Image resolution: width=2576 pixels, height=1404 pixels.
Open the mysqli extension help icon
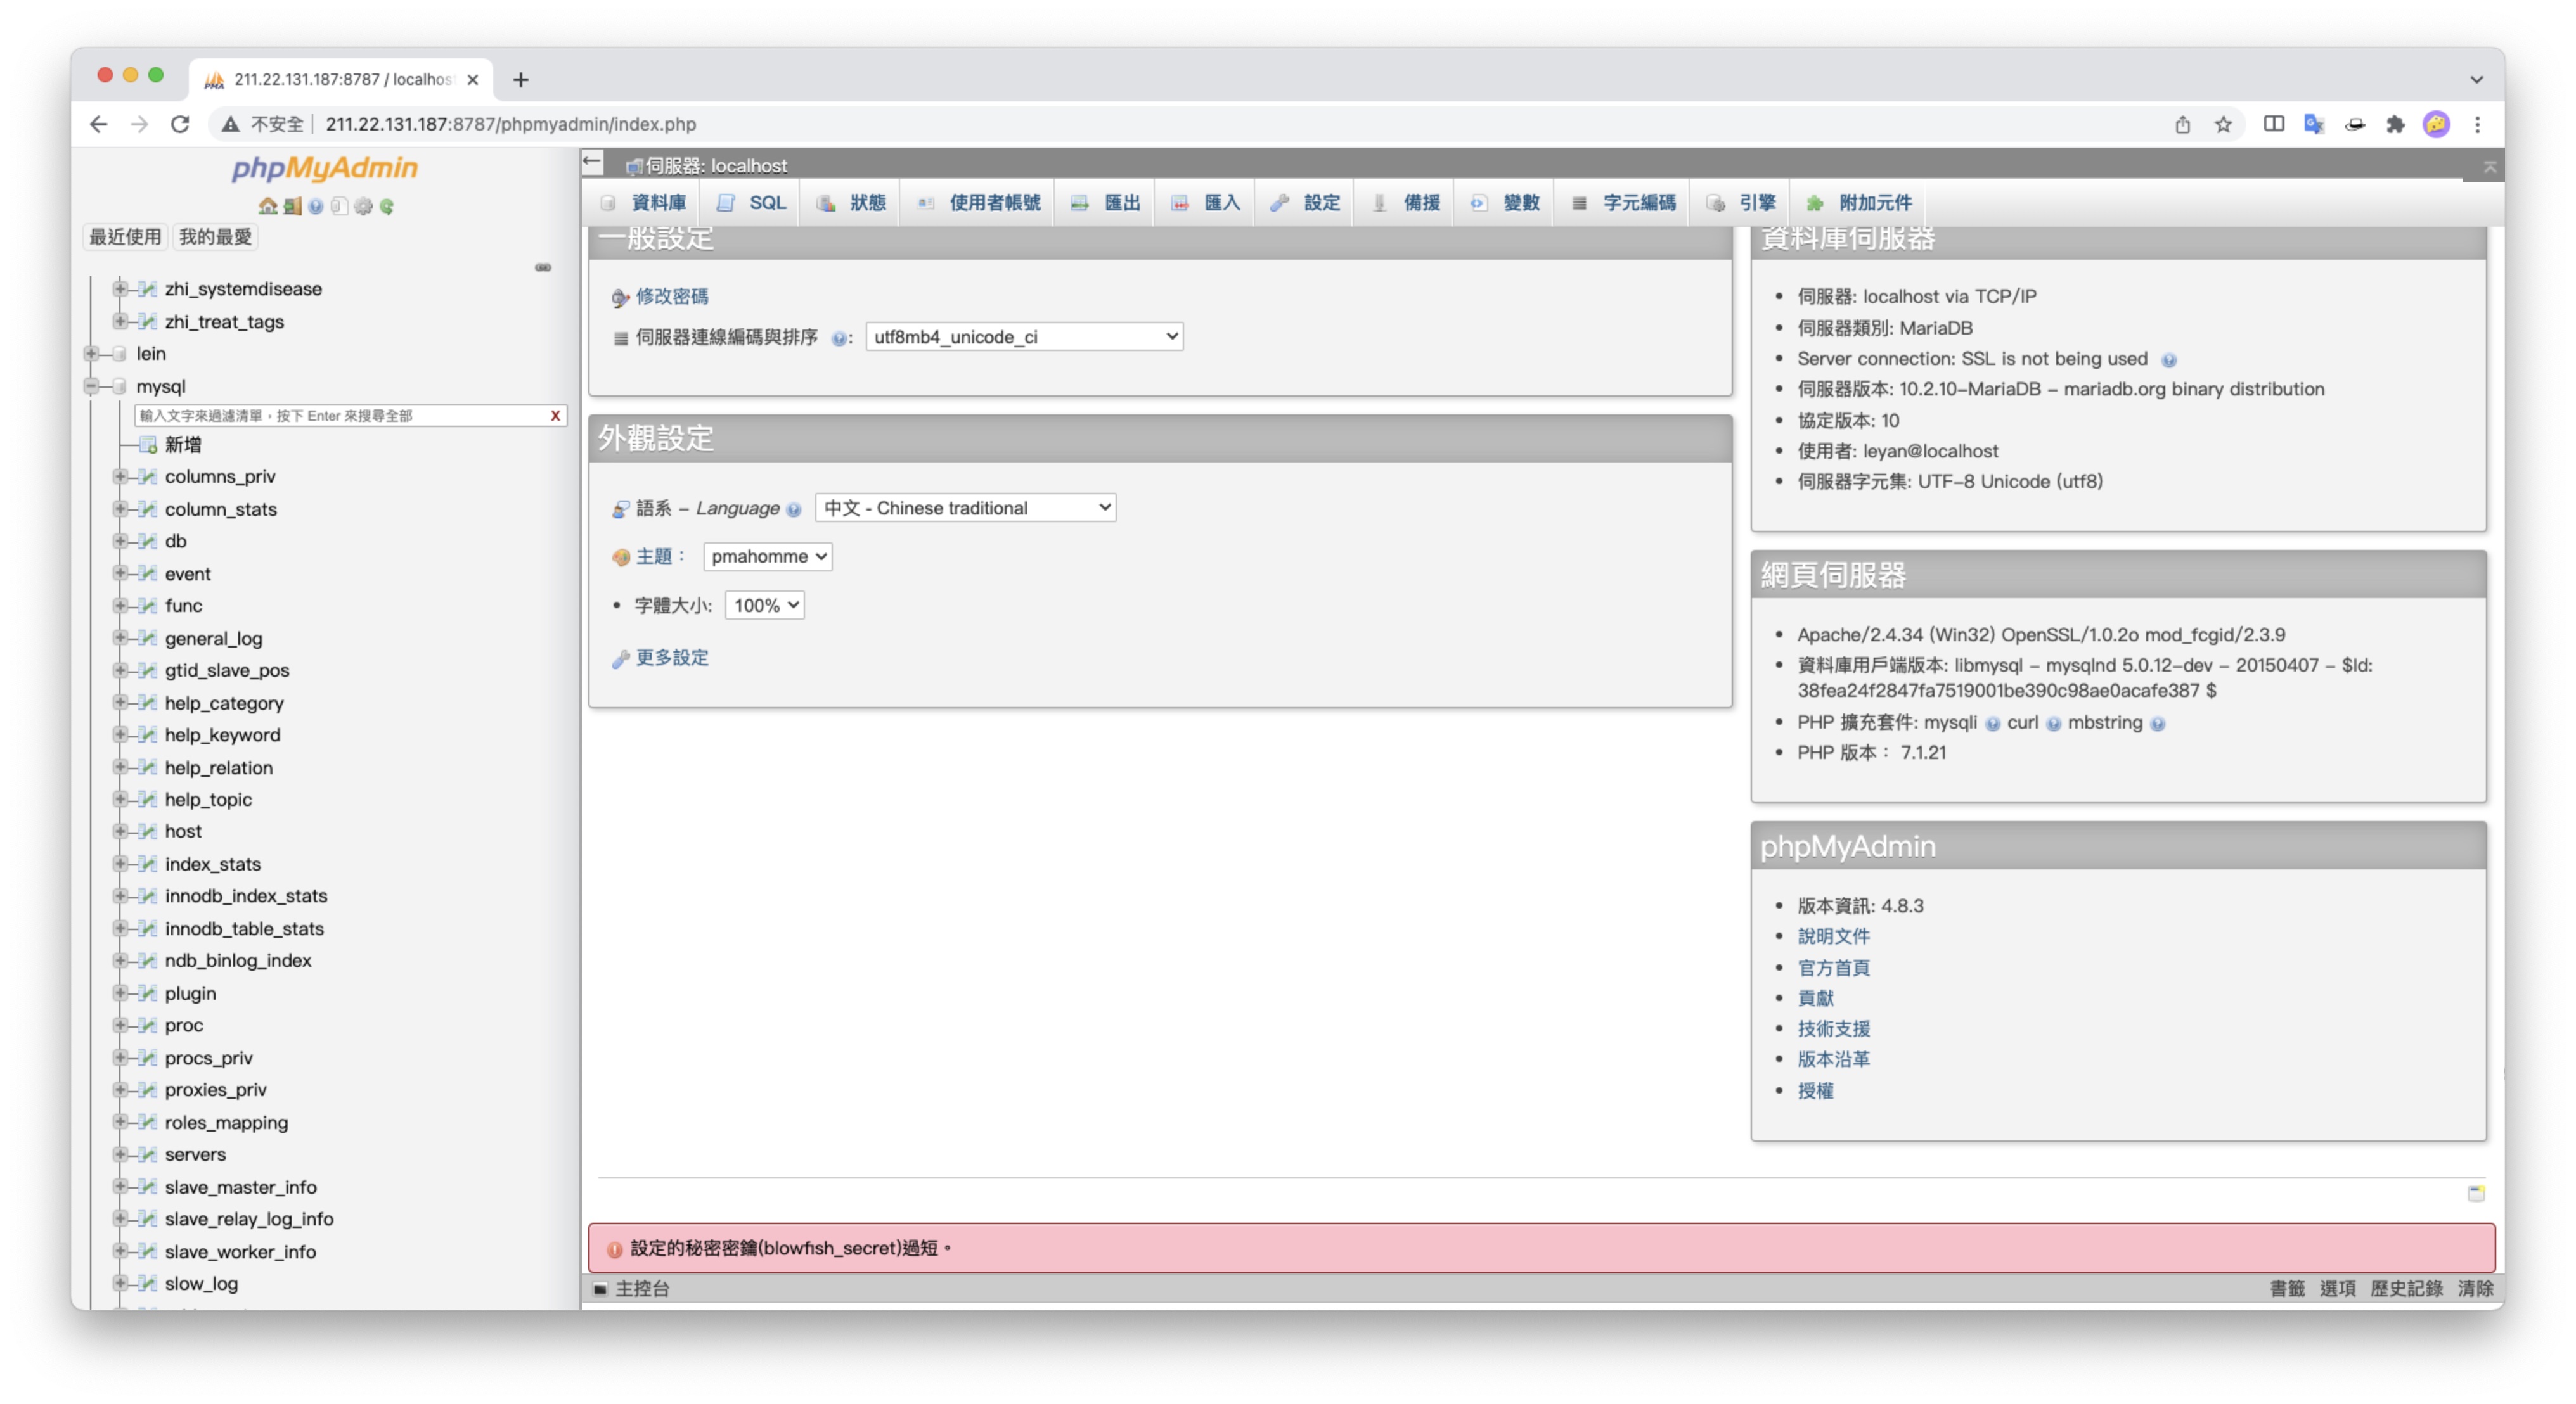pyautogui.click(x=1992, y=724)
